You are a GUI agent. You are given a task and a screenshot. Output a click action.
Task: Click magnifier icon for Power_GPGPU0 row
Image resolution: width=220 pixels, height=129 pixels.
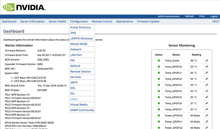click(x=207, y=115)
